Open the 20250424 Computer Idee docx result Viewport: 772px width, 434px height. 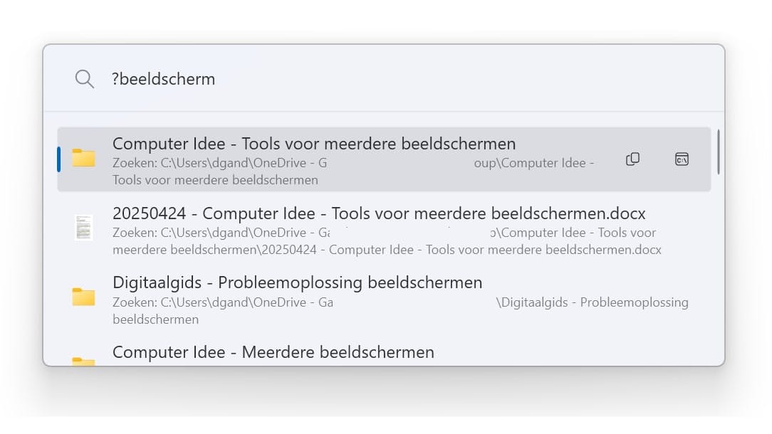click(379, 213)
